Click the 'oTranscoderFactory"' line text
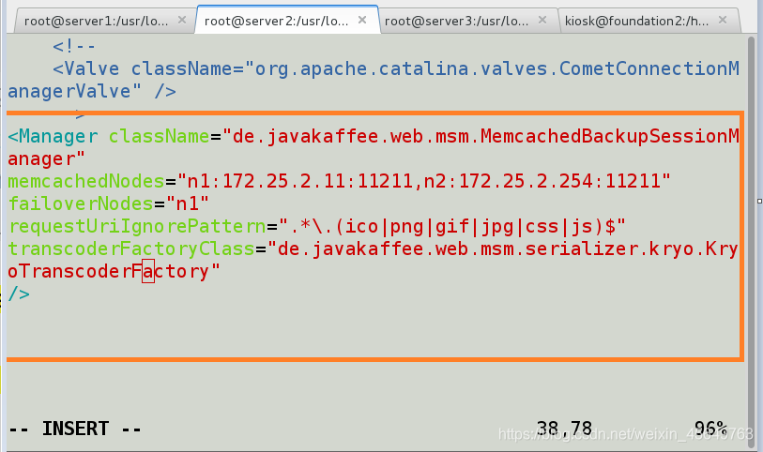 (114, 271)
